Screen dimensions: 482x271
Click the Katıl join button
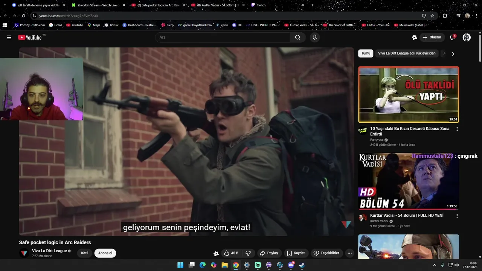point(85,253)
